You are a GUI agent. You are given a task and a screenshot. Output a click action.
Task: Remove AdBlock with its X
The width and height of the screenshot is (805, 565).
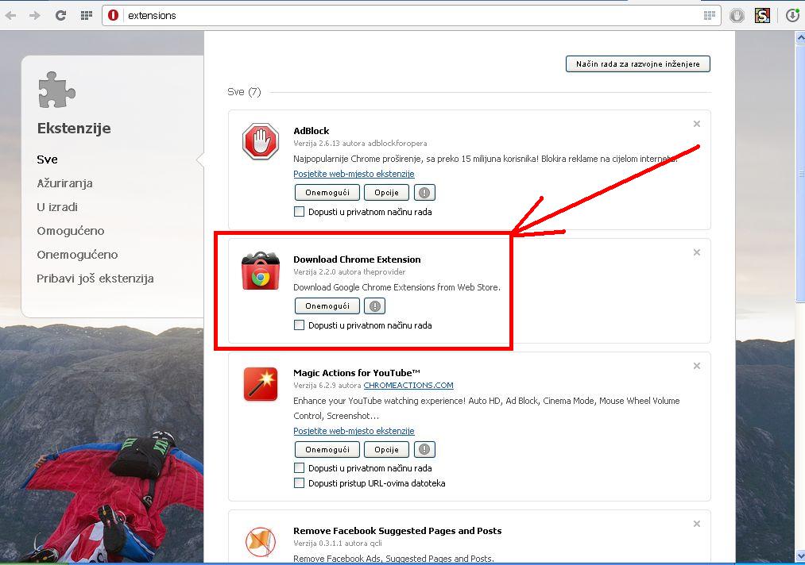point(697,124)
